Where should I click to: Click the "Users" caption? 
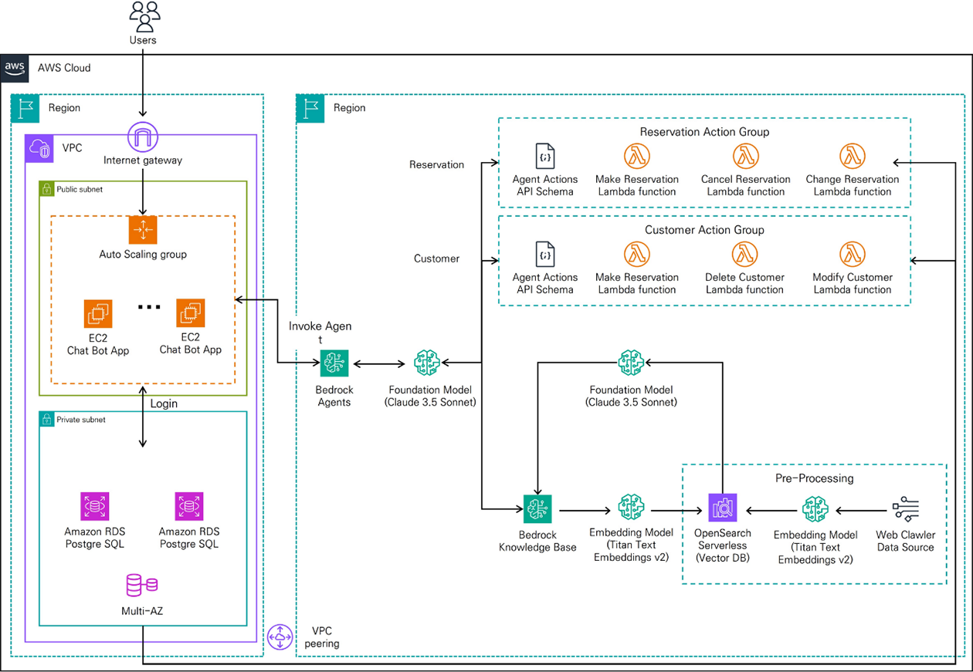(143, 40)
